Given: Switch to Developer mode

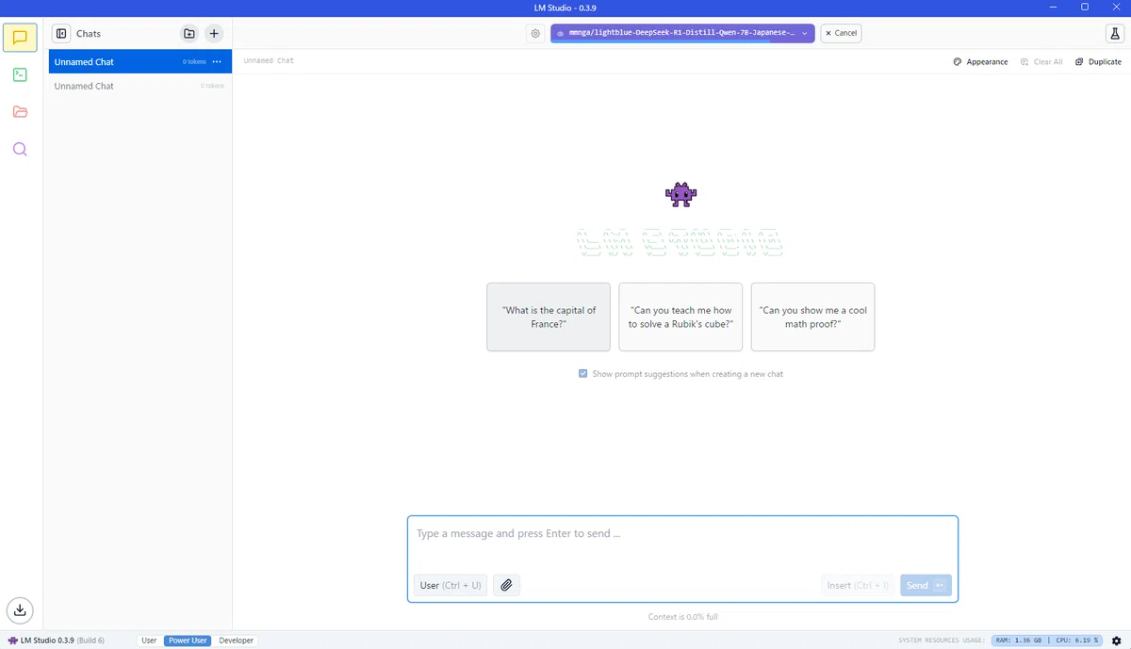Looking at the screenshot, I should coord(237,641).
